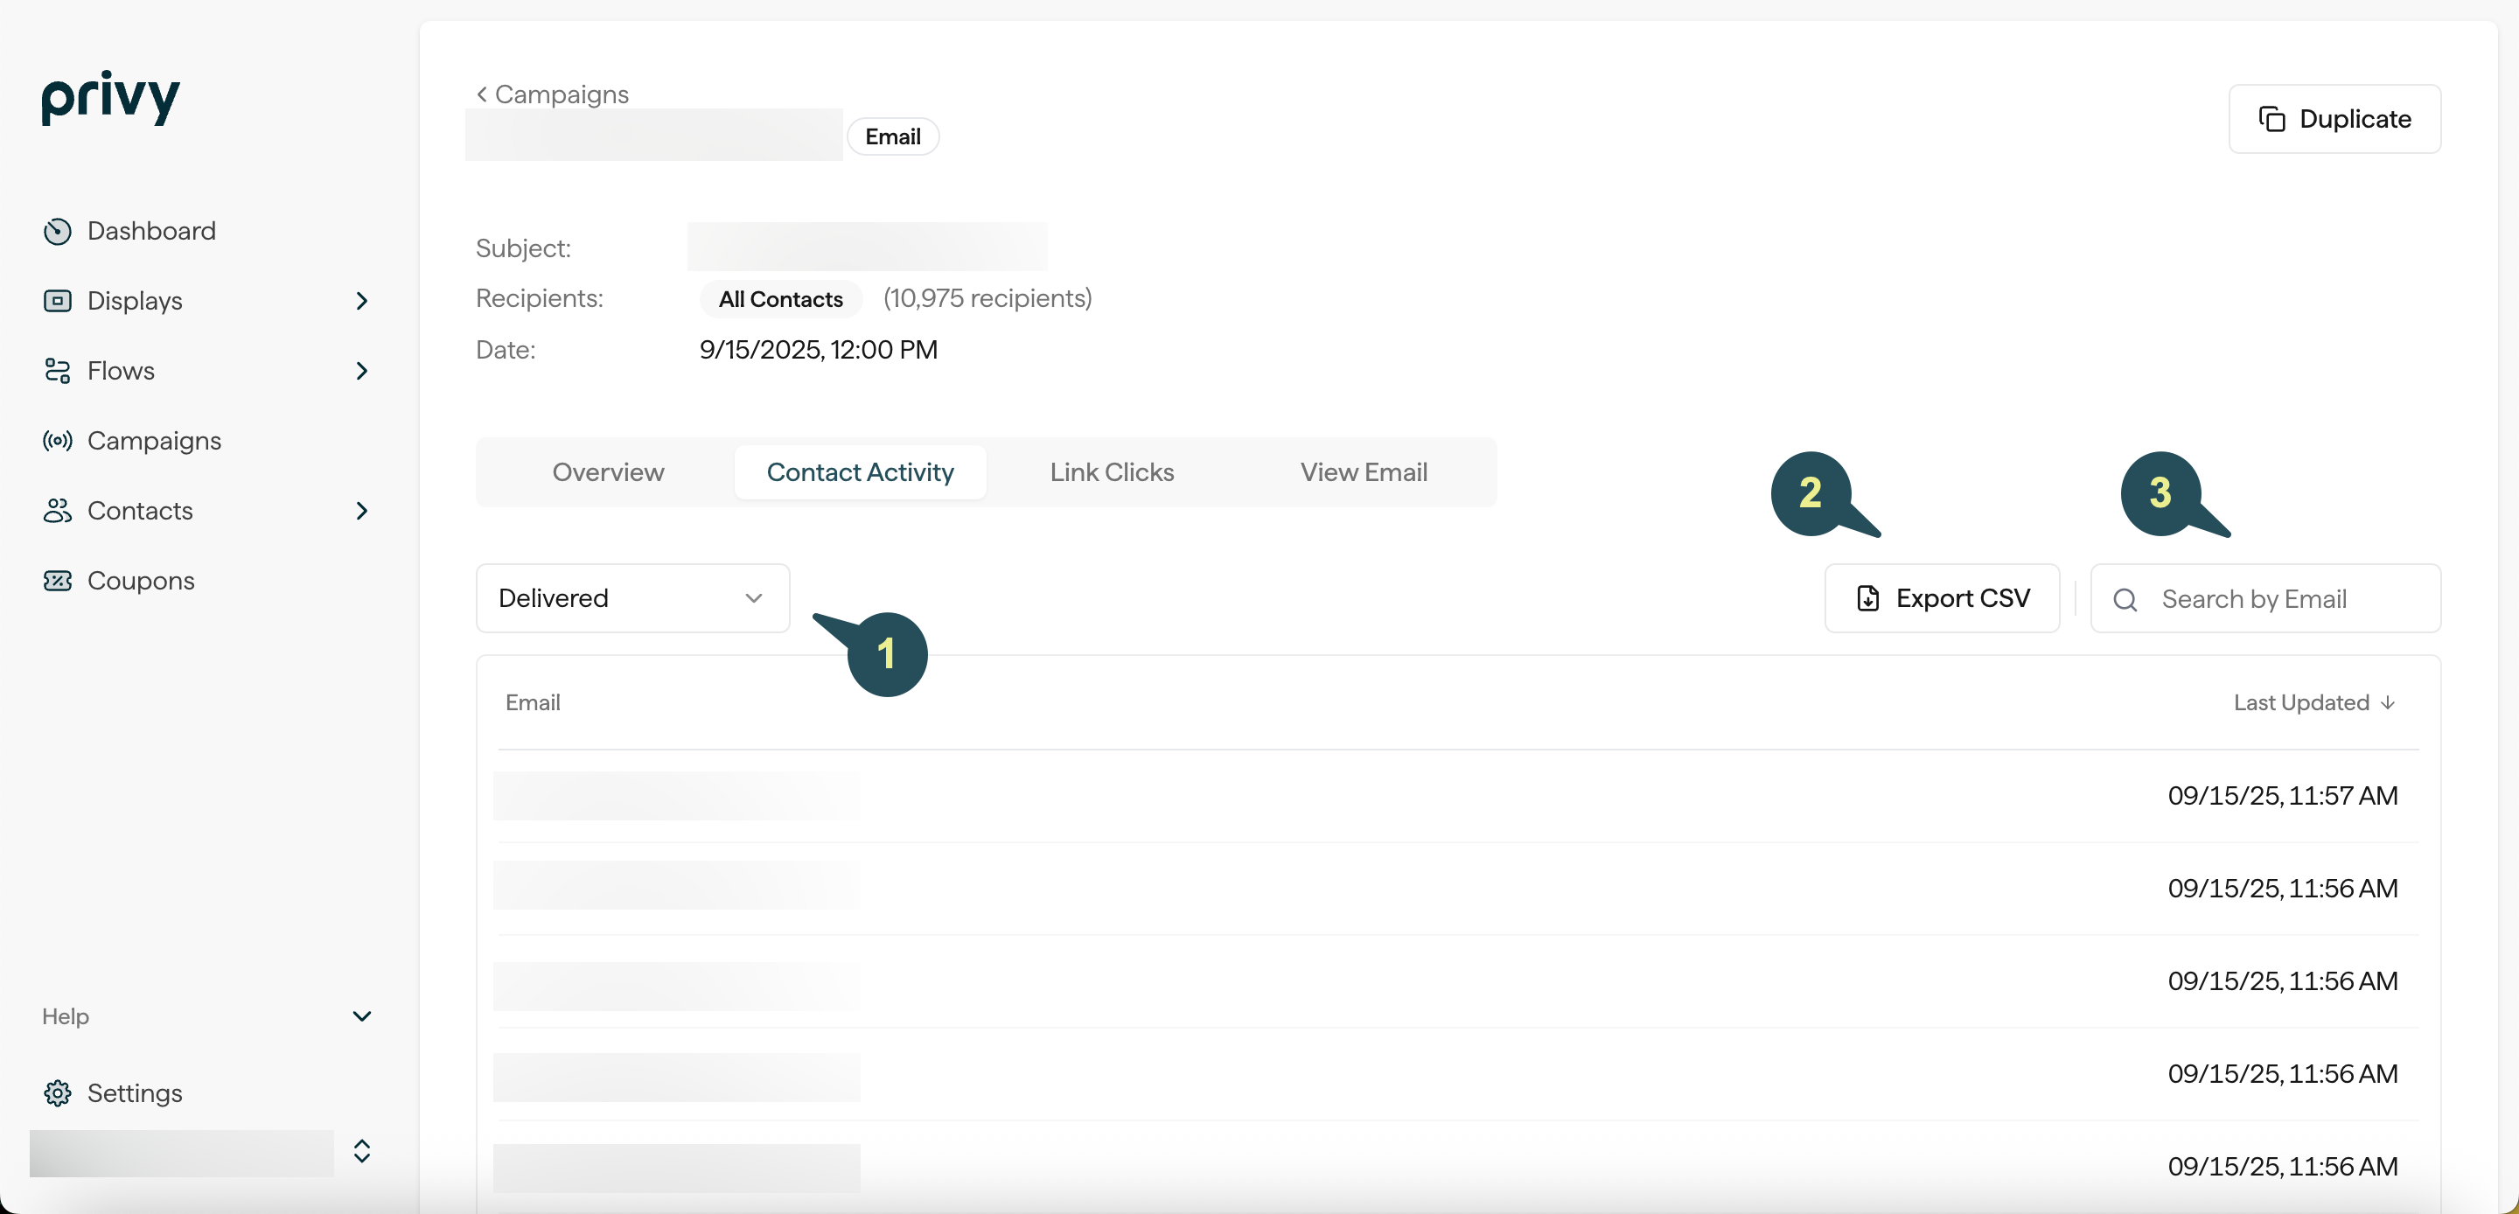Image resolution: width=2519 pixels, height=1214 pixels.
Task: Click the Settings gear icon
Action: pos(58,1092)
